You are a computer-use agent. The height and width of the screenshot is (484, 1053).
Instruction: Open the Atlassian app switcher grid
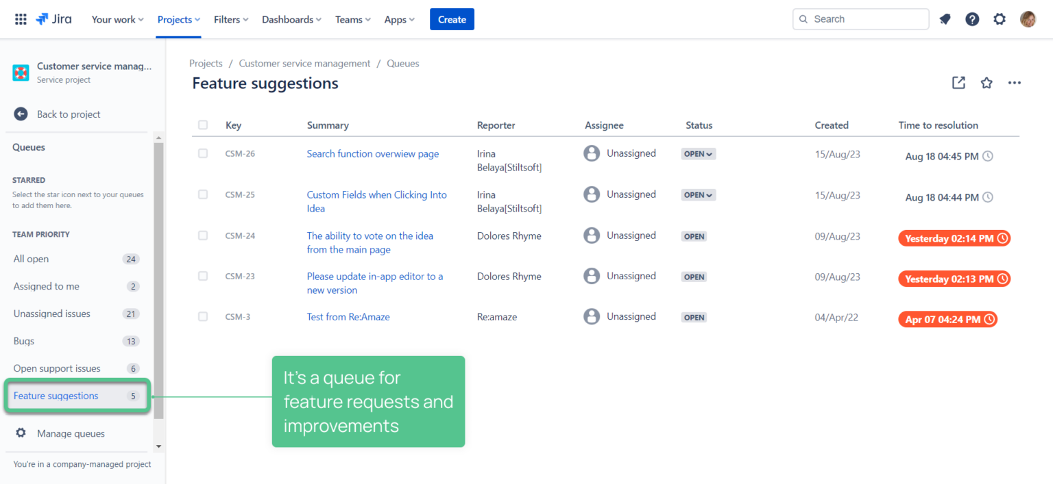click(20, 18)
